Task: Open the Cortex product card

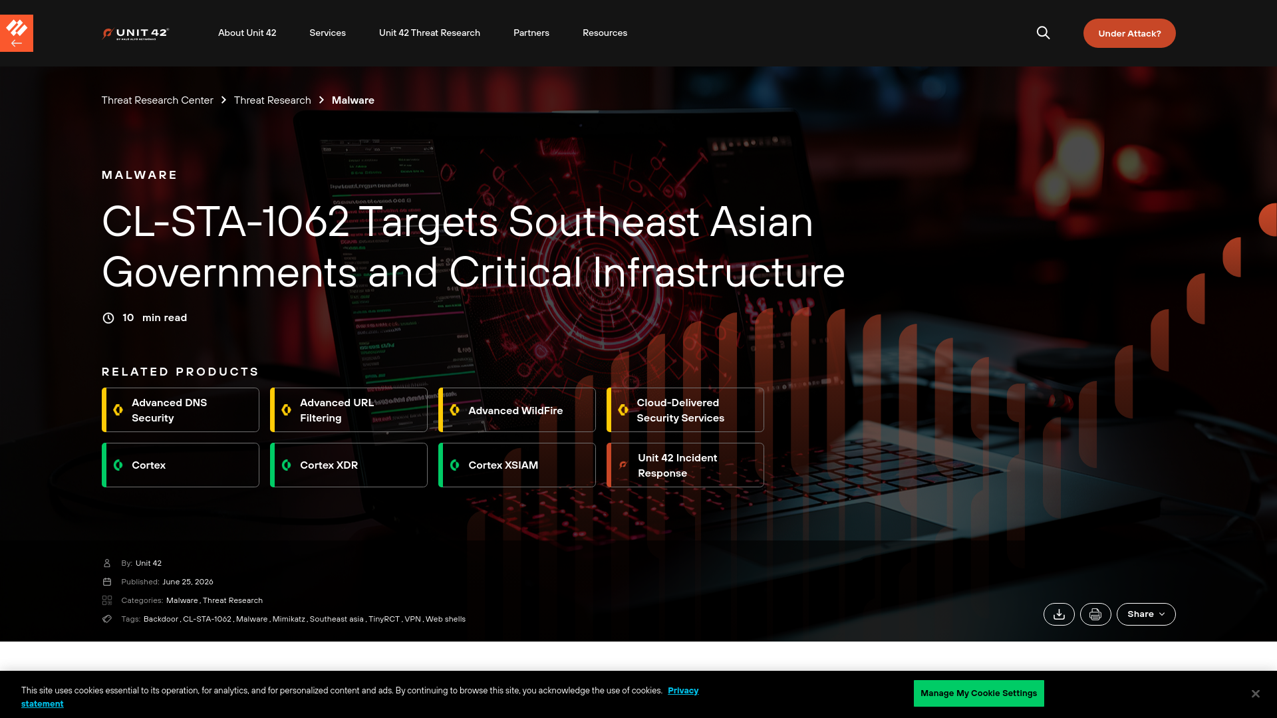Action: click(x=180, y=465)
